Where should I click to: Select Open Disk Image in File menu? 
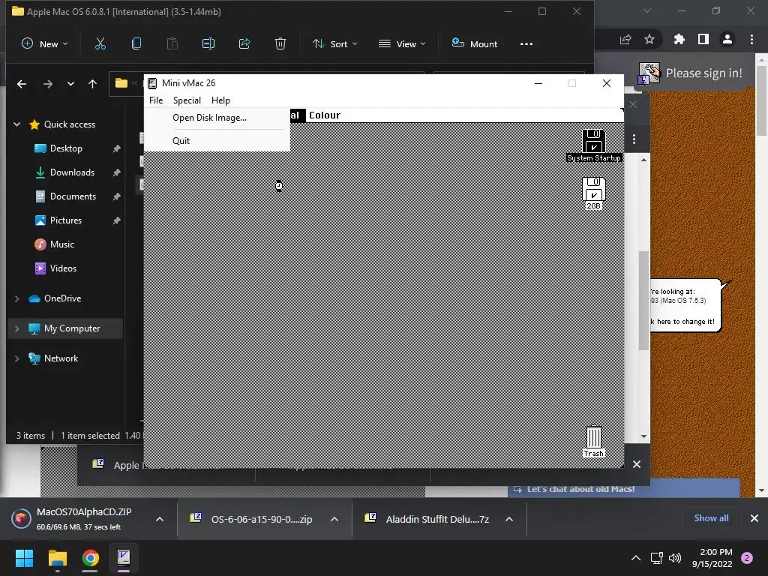point(210,118)
